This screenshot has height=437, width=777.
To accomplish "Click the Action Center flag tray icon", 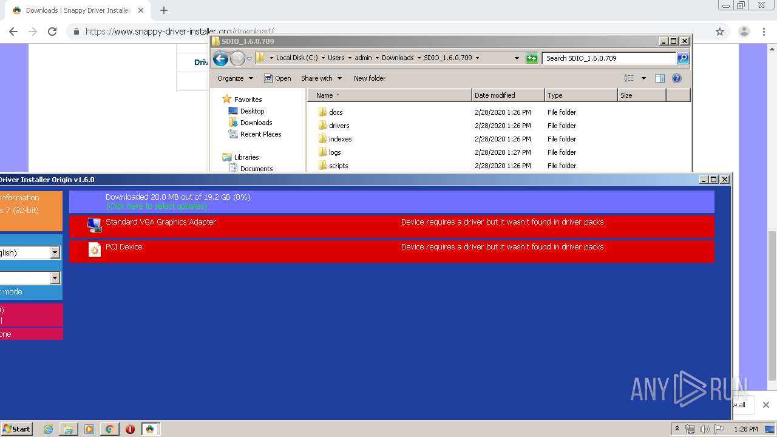I will point(719,429).
